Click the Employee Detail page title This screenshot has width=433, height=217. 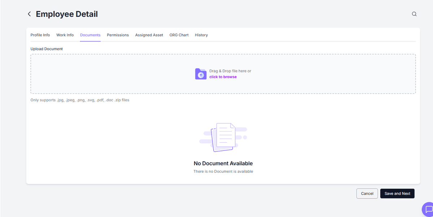(67, 14)
